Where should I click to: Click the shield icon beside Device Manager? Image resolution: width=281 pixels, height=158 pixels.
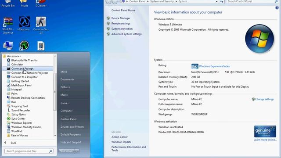108,18
